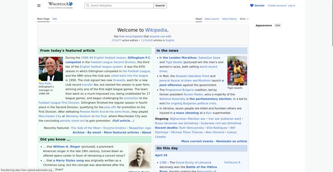
Task: Click the Wikipedia globe logo
Action: pos(60,5)
